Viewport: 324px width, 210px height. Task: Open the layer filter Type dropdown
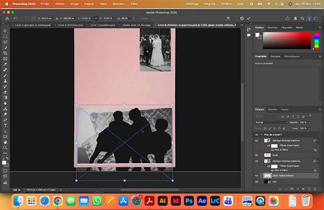click(265, 117)
